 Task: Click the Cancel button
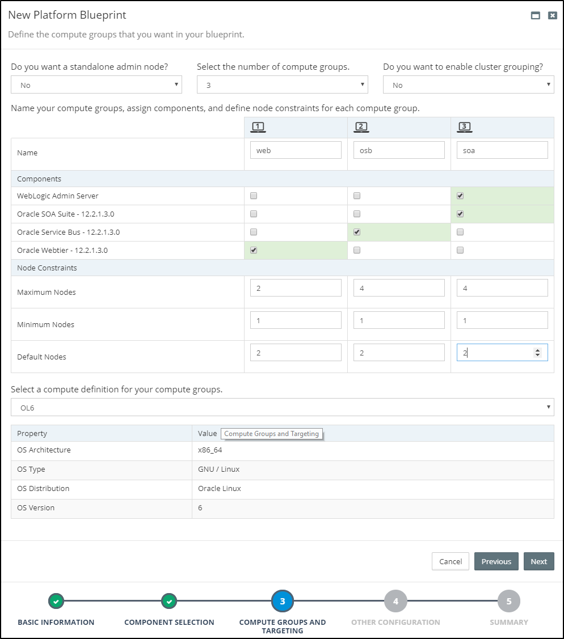[x=450, y=561]
